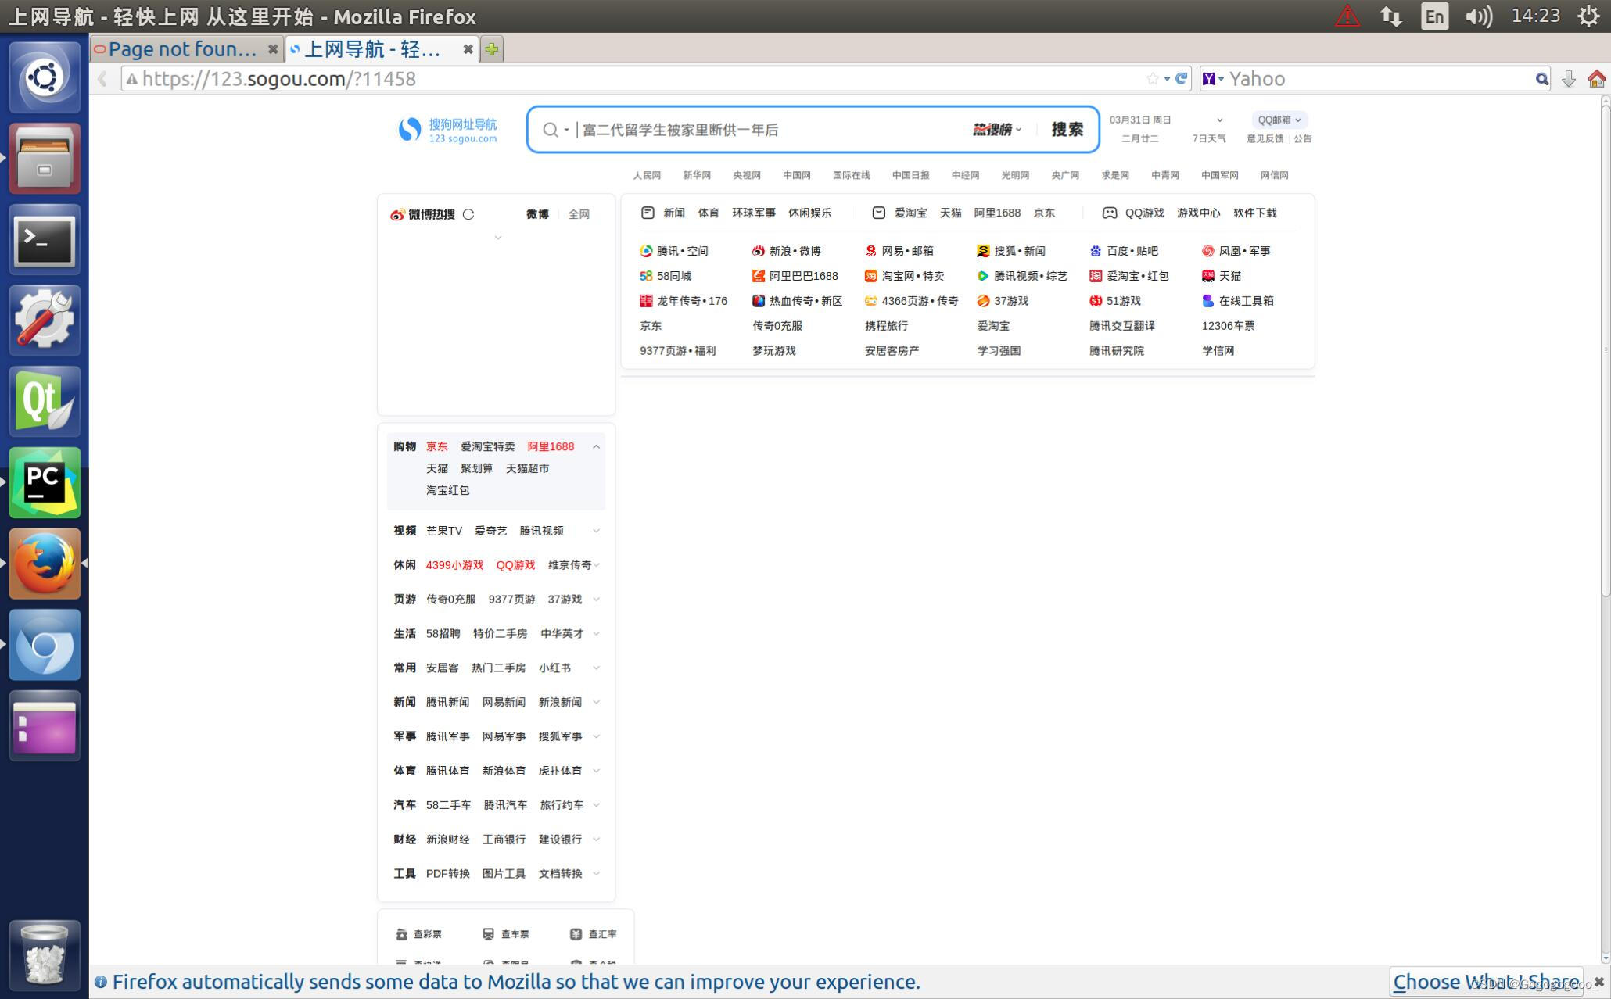This screenshot has height=999, width=1611.
Task: Click the Firefox home icon
Action: point(1596,78)
